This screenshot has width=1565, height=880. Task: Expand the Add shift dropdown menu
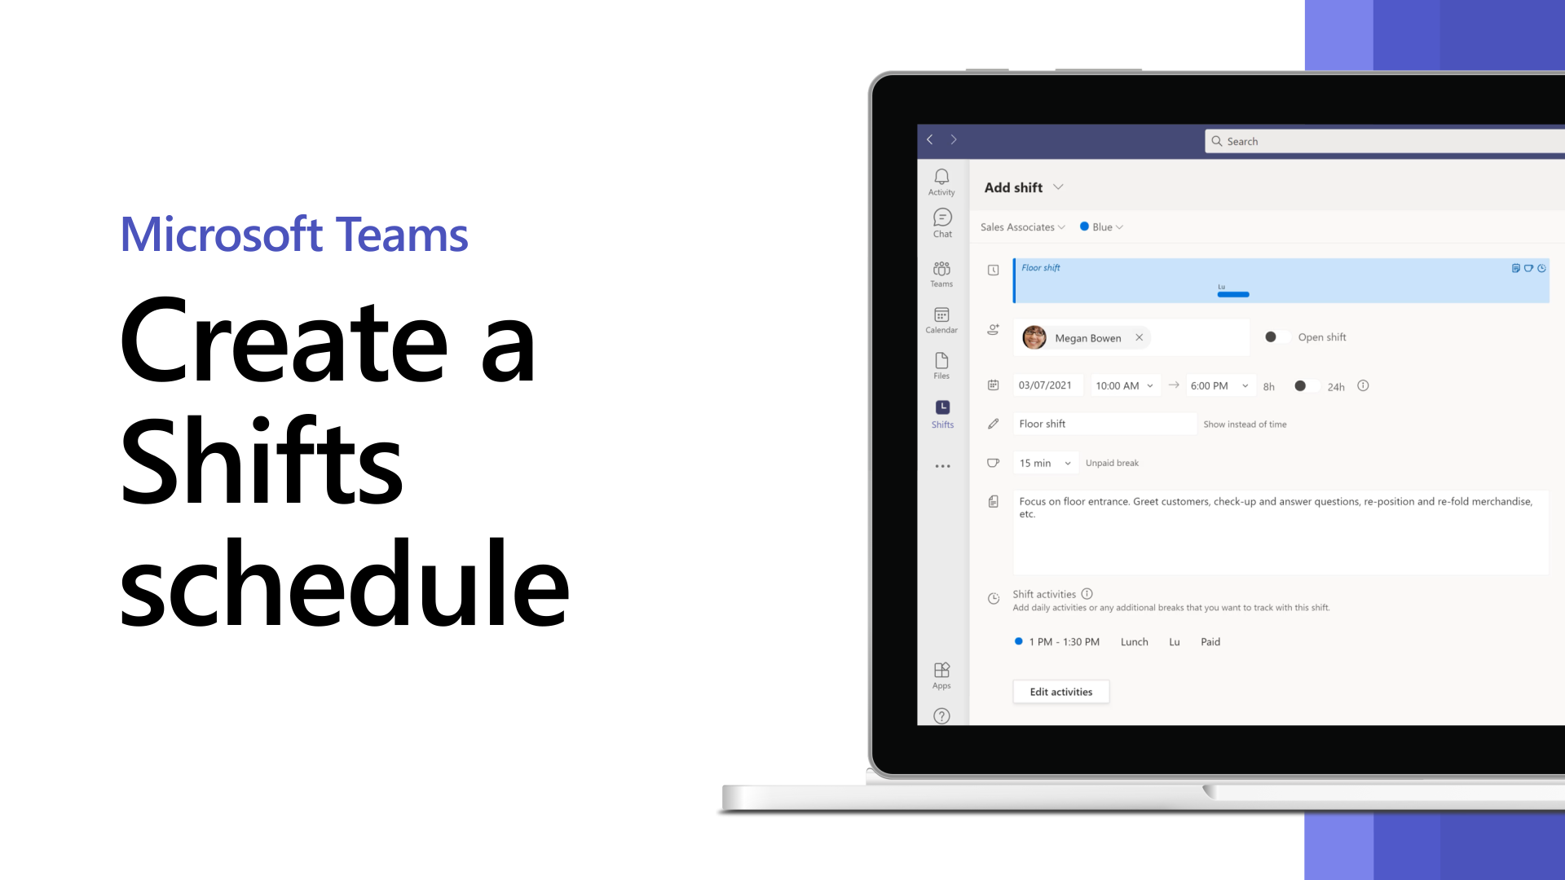(x=1060, y=187)
